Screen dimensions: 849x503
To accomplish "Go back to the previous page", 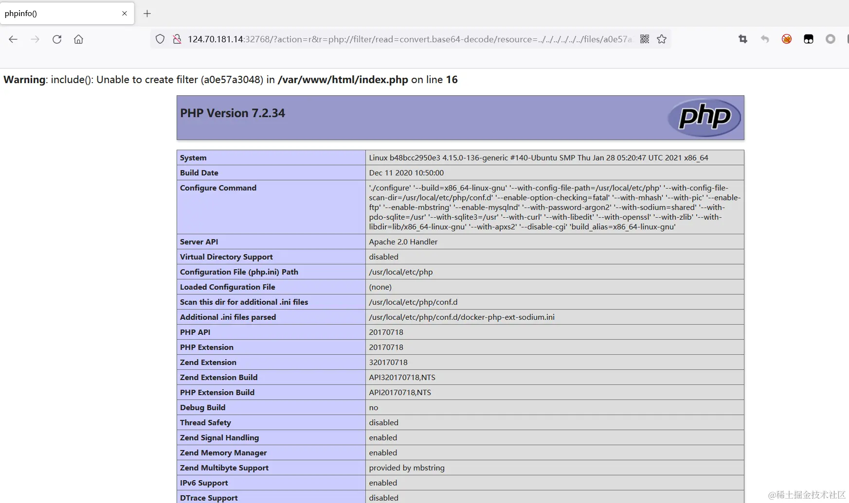I will (13, 39).
